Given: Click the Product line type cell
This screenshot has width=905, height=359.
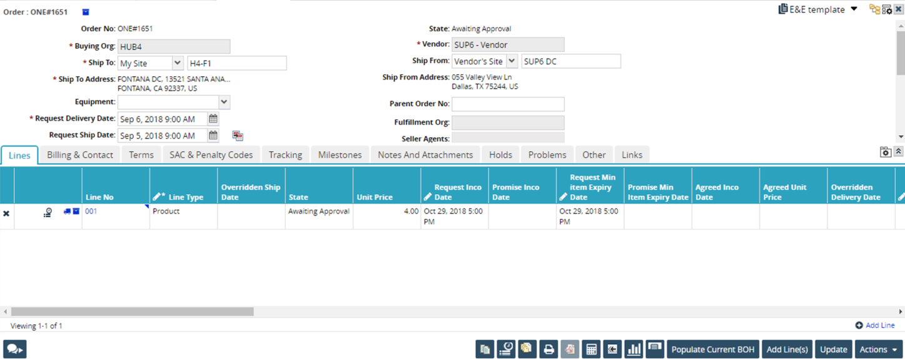Looking at the screenshot, I should point(184,217).
